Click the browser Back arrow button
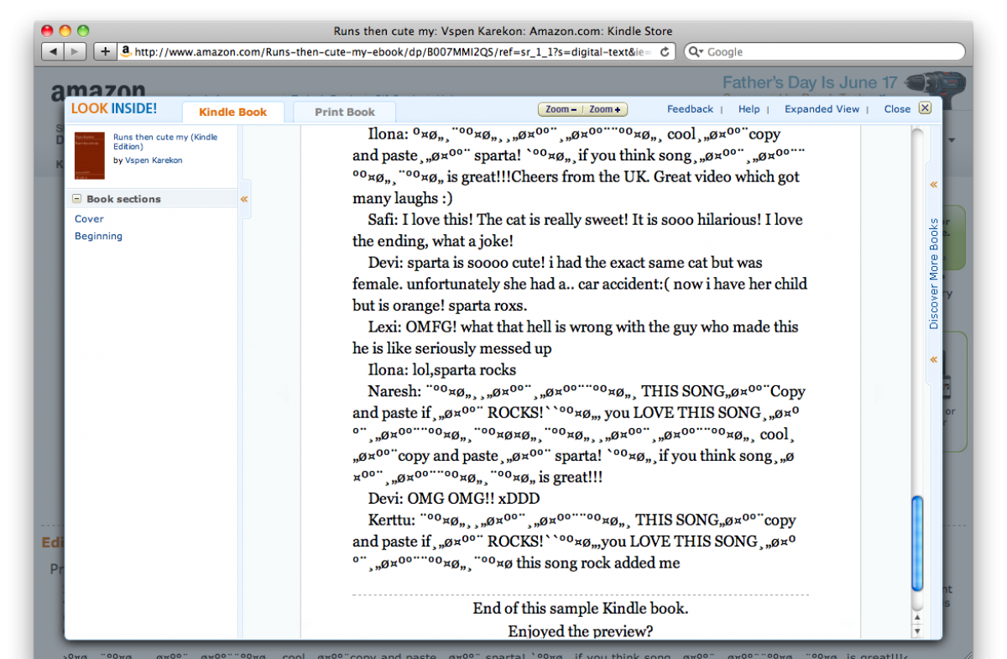1007x659 pixels. click(x=53, y=52)
